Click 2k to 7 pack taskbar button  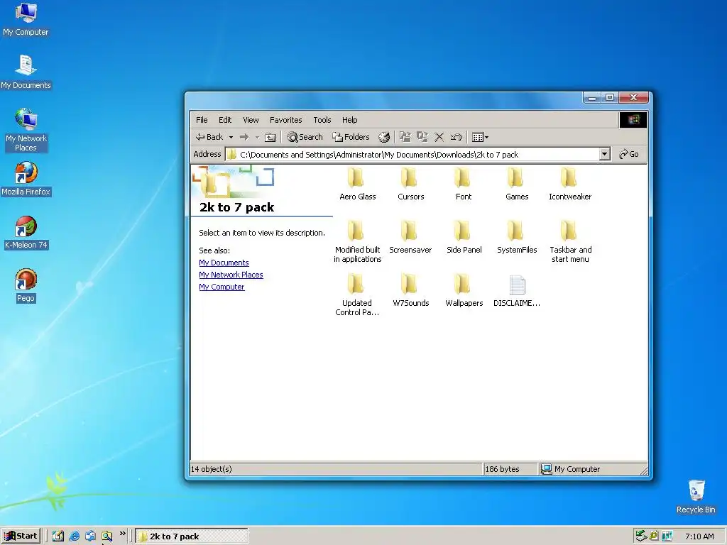click(192, 536)
